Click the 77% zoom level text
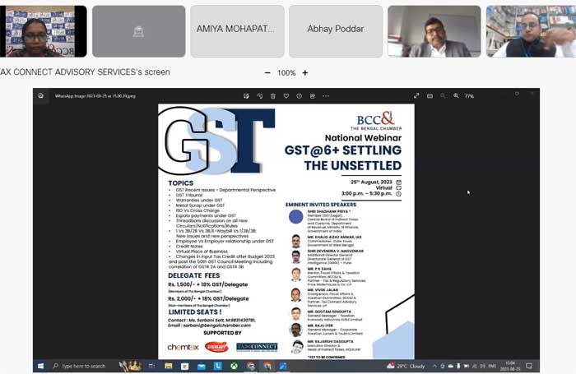 pyautogui.click(x=469, y=96)
